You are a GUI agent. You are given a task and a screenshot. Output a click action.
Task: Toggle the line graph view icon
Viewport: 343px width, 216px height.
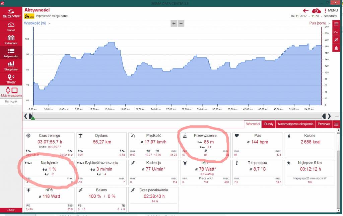pos(336,32)
